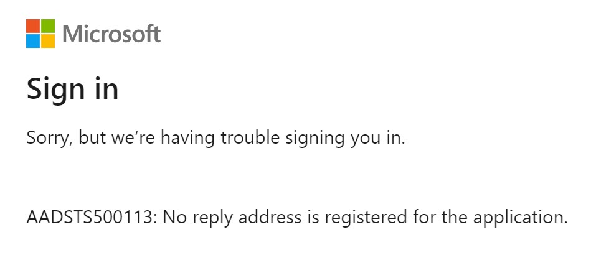This screenshot has width=591, height=255.
Task: Click the green square of Microsoft logo
Action: (48, 26)
